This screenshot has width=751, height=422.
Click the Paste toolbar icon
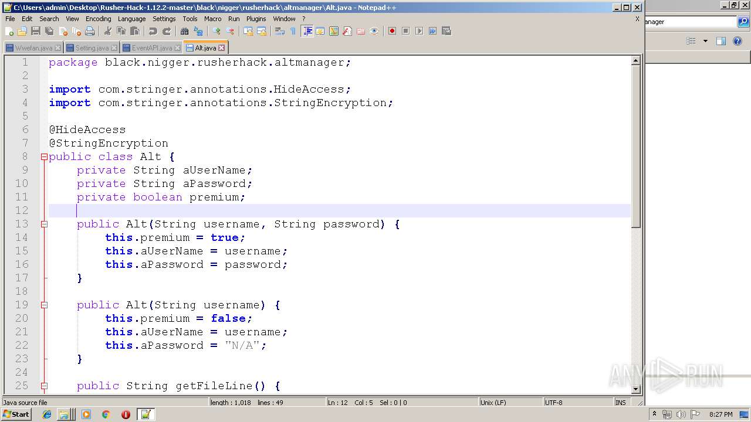135,31
